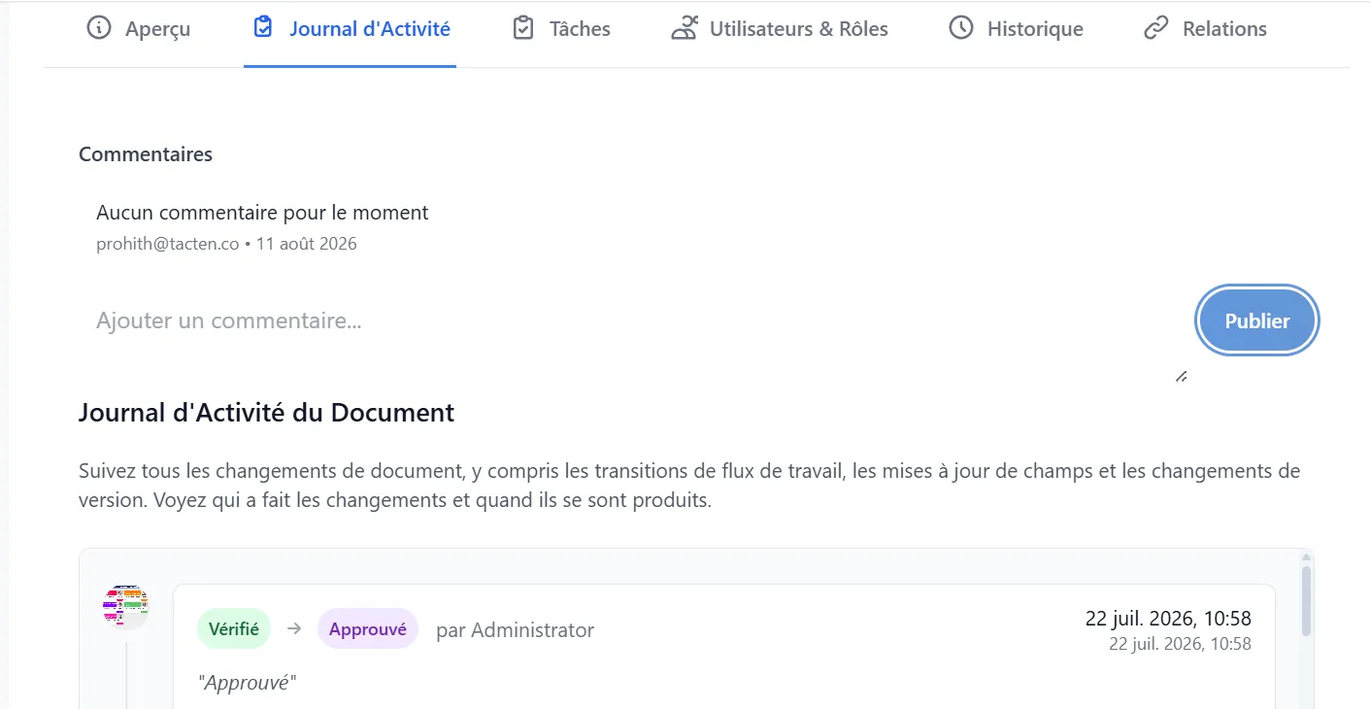Viewport: 1370px width, 709px height.
Task: Click the comment box resize handle
Action: 1181,376
